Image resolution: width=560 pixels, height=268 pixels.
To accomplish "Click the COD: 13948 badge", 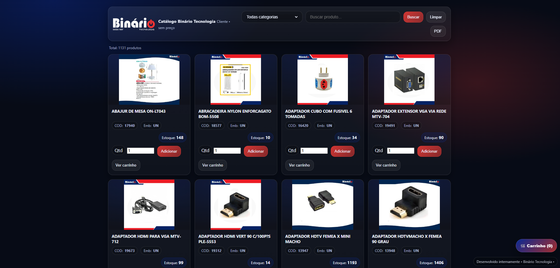I will pyautogui.click(x=385, y=251).
